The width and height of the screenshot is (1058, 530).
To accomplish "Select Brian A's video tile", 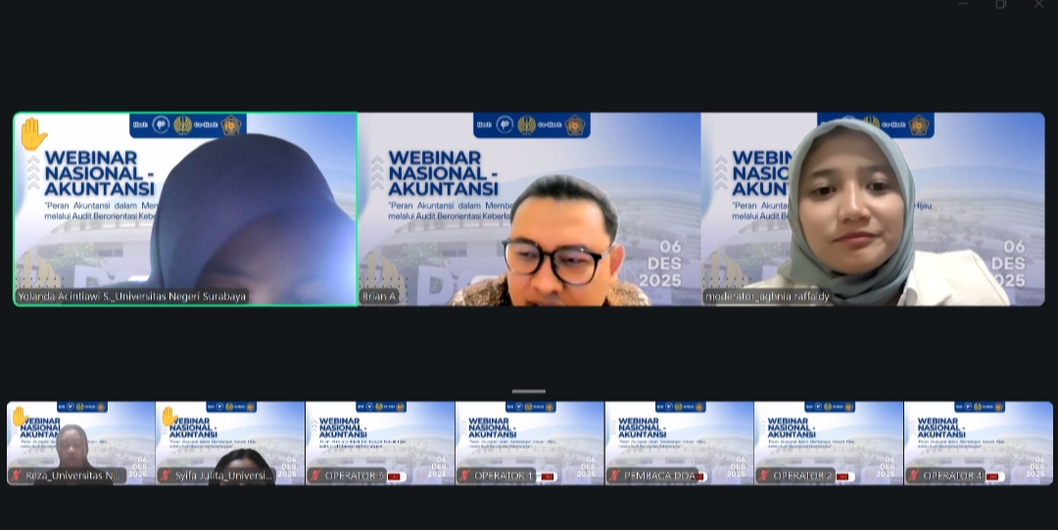I will (529, 209).
